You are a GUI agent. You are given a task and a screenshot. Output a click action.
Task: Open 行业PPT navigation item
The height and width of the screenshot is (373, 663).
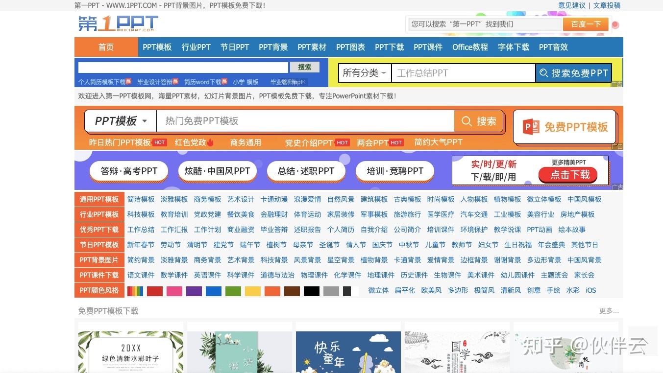pyautogui.click(x=196, y=47)
